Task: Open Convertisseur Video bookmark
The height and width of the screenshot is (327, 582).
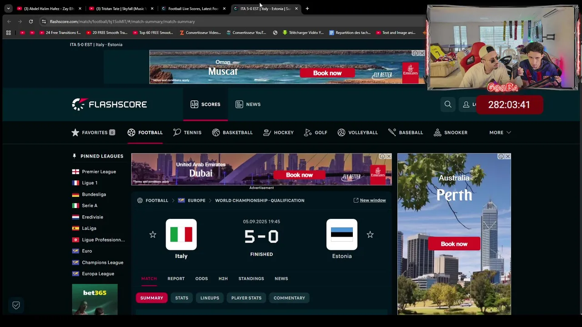Action: (x=200, y=33)
